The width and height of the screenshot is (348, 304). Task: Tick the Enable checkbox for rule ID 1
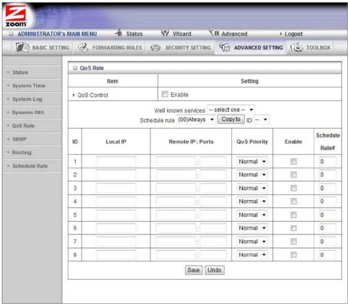click(293, 162)
